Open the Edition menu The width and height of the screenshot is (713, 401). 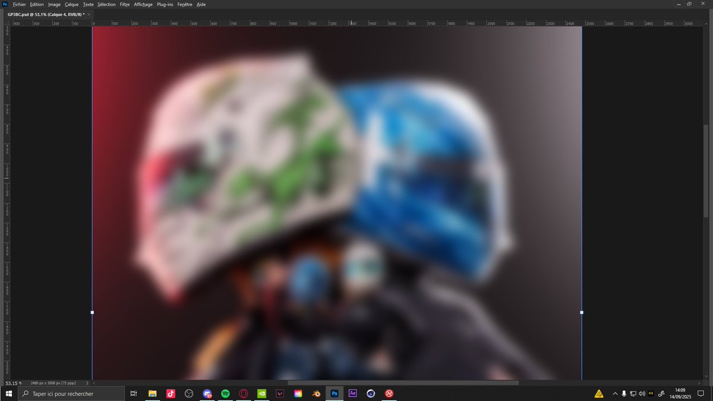37,4
